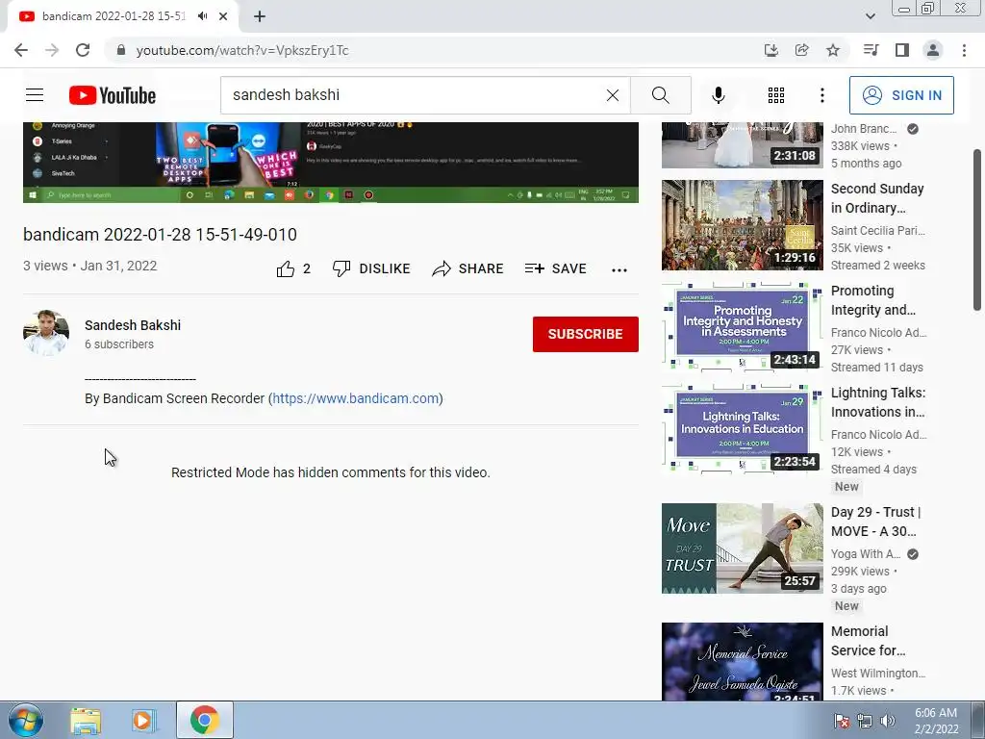Start voice search with microphone icon
Viewport: 985px width, 739px height.
pyautogui.click(x=718, y=95)
